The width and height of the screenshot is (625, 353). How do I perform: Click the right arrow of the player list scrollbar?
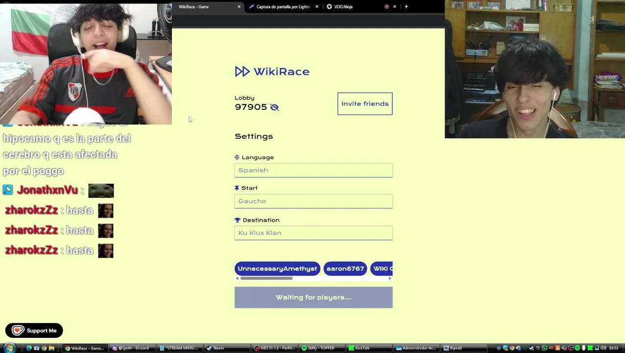390,278
